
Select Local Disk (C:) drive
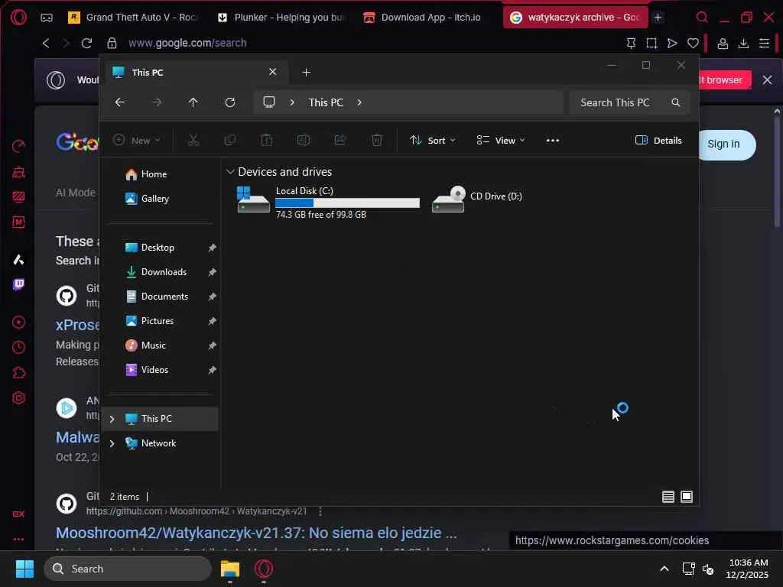tap(328, 202)
